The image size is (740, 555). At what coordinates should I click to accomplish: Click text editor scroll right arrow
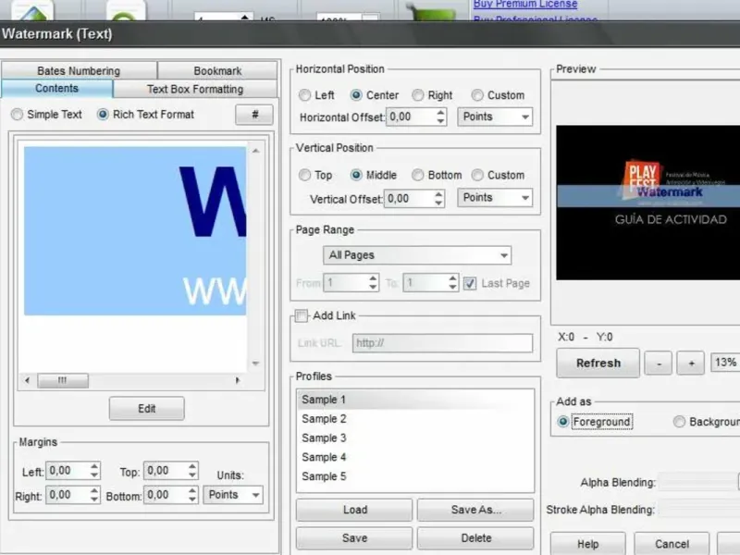coord(238,380)
